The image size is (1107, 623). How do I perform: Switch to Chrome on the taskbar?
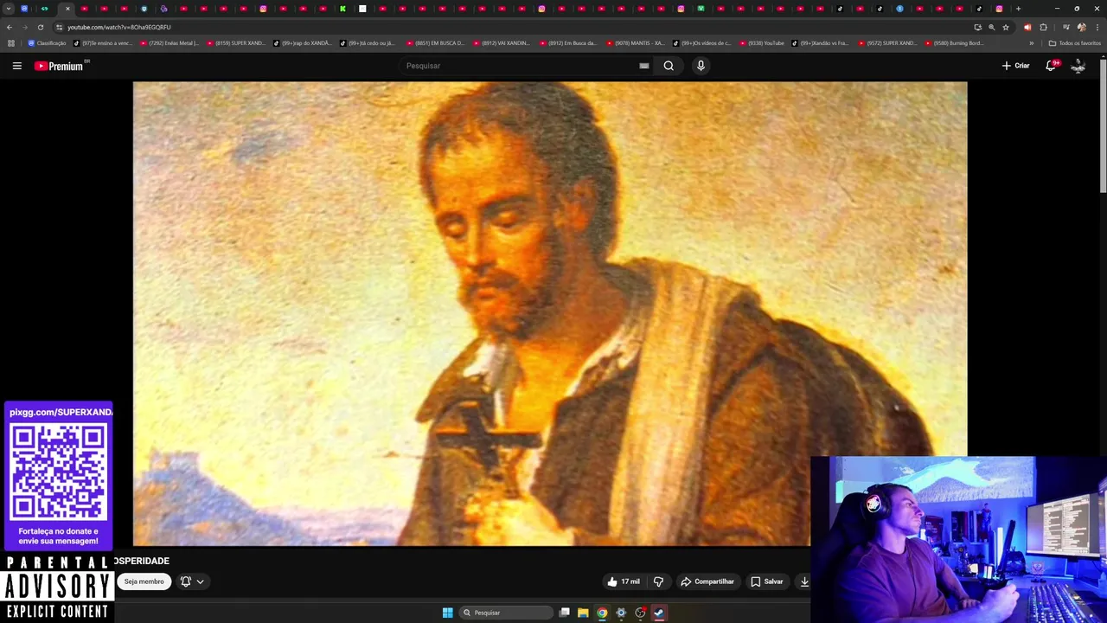click(x=602, y=613)
